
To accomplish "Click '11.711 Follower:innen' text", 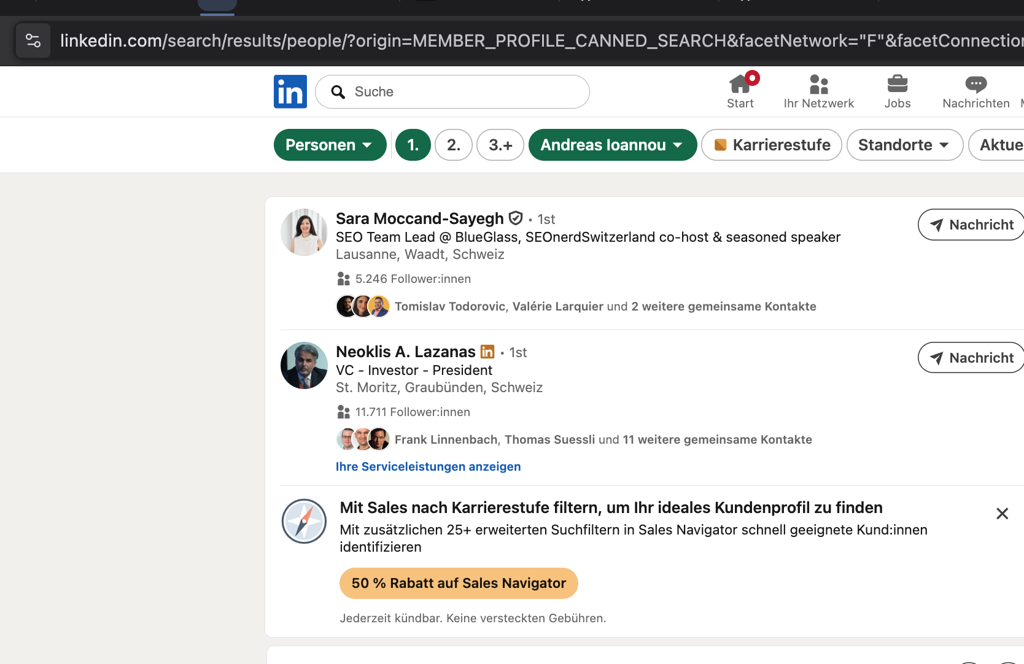I will click(413, 412).
